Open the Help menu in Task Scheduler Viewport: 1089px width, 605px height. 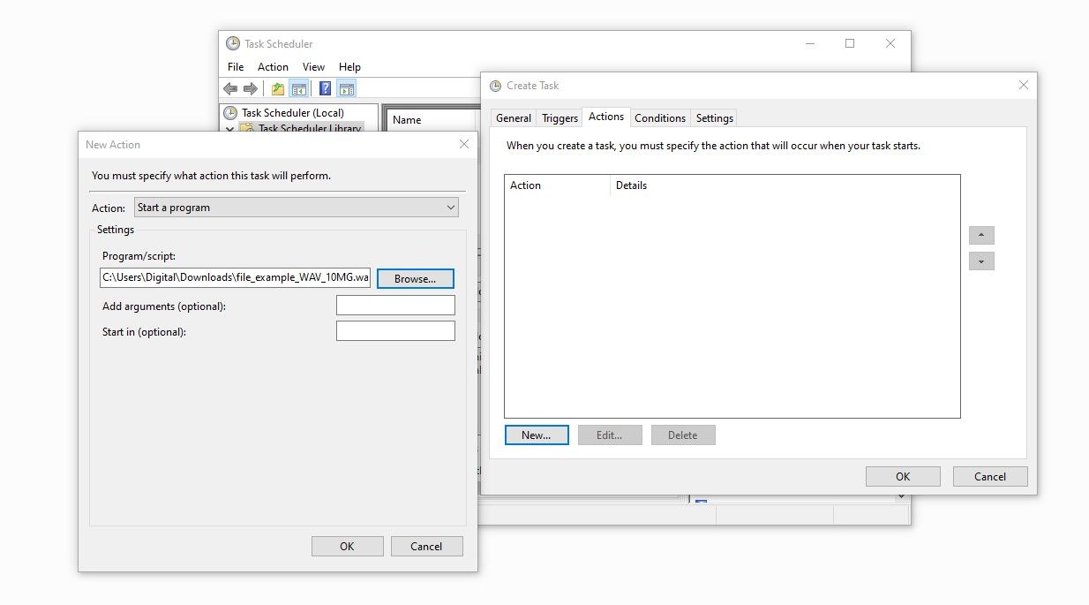pyautogui.click(x=349, y=67)
